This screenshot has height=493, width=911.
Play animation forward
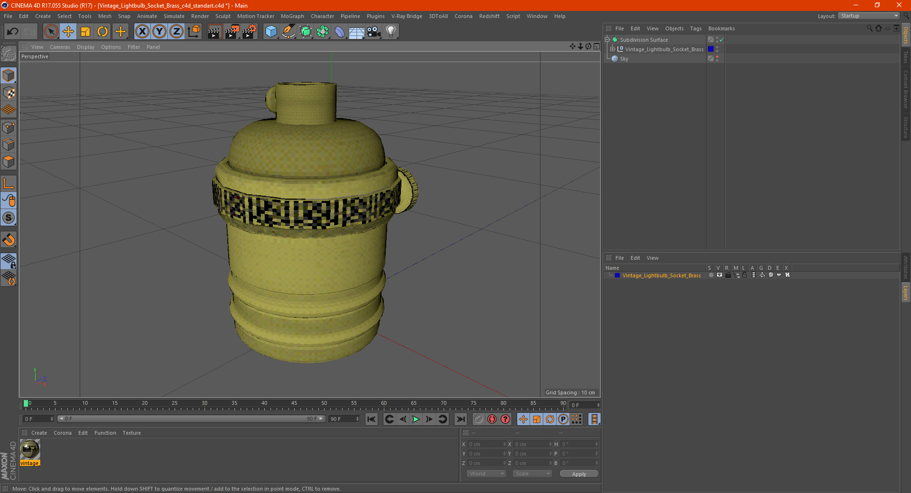tap(416, 419)
